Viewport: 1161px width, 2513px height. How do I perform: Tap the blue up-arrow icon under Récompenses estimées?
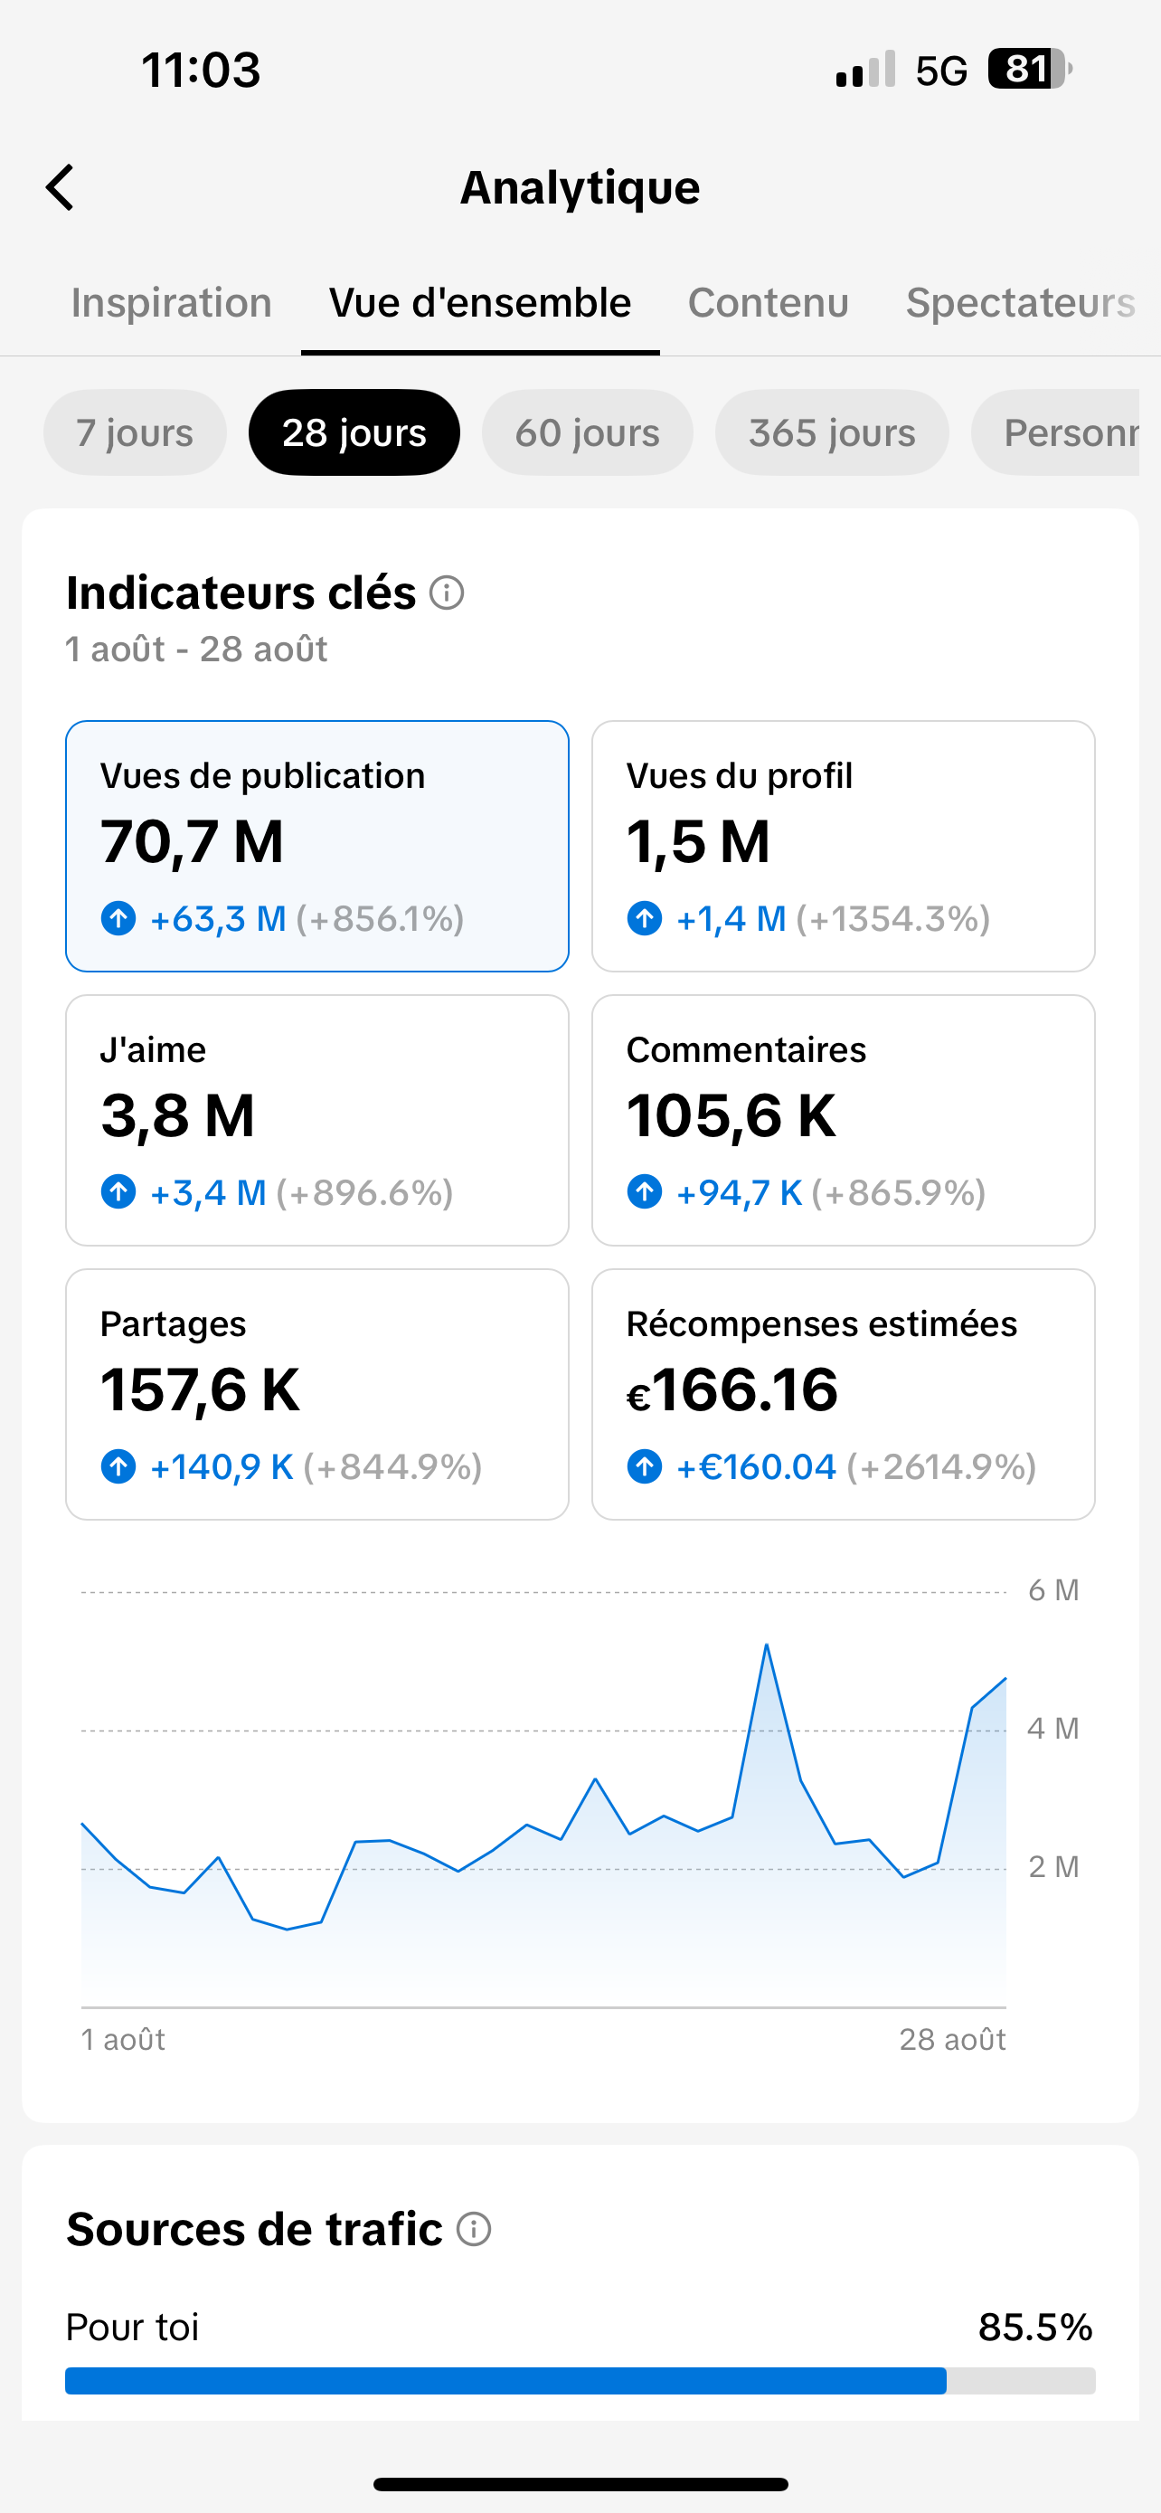(x=645, y=1466)
